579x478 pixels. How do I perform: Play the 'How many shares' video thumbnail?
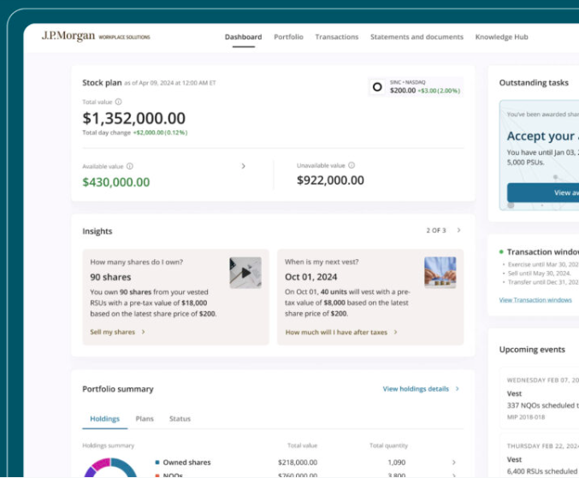245,273
